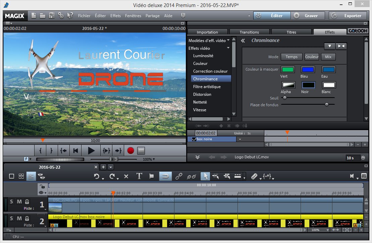Open the undo history dropdown arrow

click(x=103, y=179)
